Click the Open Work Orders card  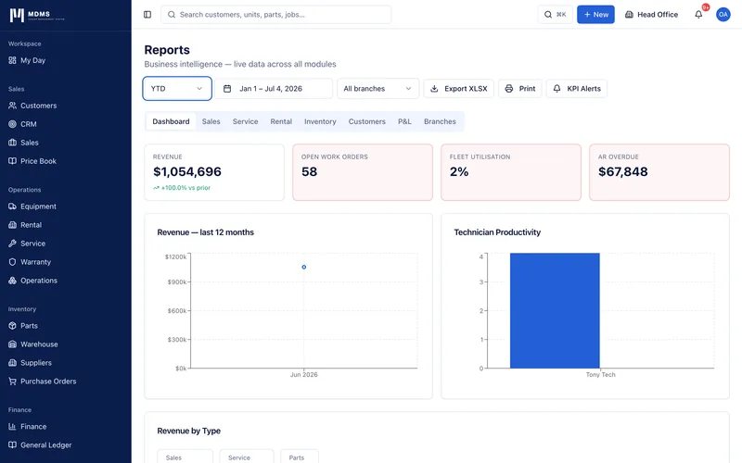point(363,172)
